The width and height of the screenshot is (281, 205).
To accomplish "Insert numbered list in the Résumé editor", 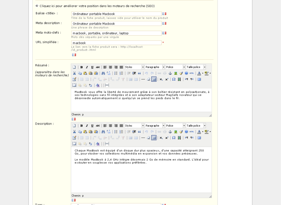I will click(121, 73).
